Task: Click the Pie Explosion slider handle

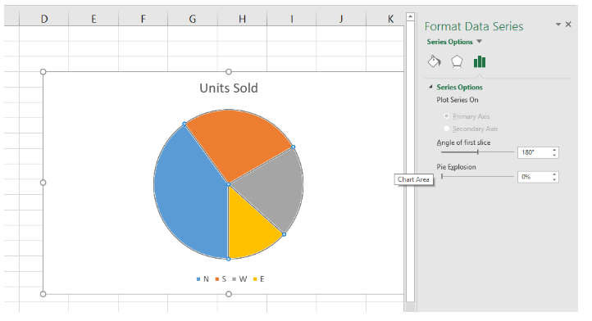Action: click(x=442, y=177)
